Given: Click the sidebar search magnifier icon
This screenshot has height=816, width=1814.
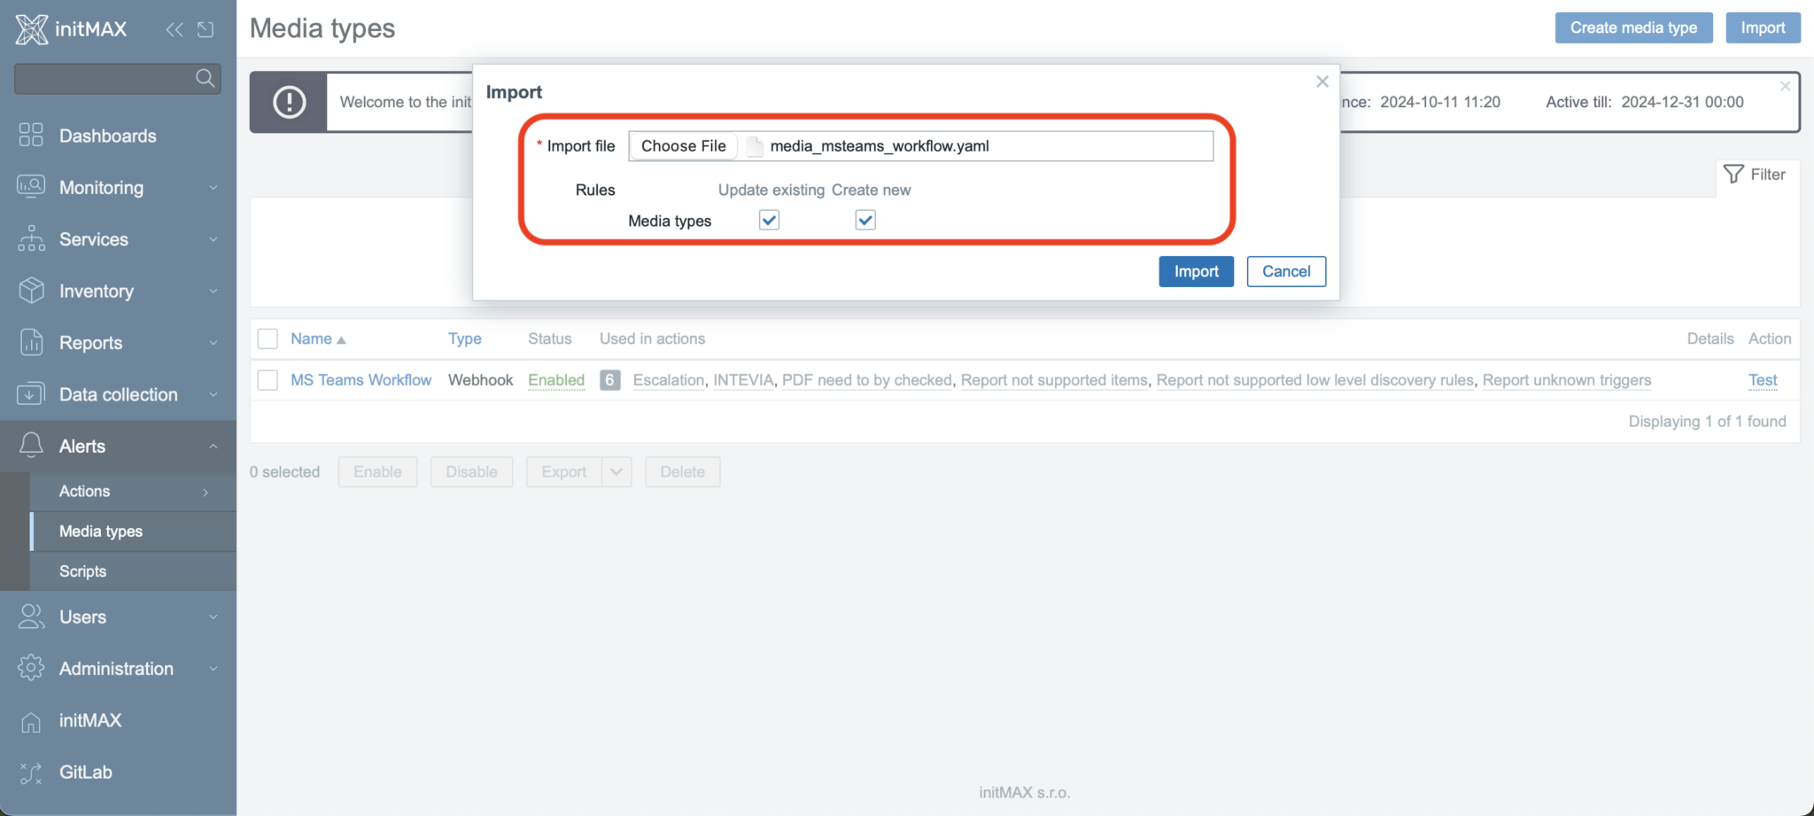Looking at the screenshot, I should point(205,78).
